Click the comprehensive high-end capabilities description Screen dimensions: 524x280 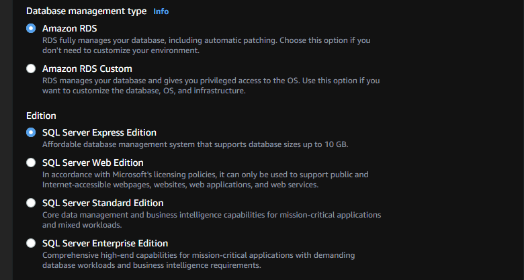(198, 260)
